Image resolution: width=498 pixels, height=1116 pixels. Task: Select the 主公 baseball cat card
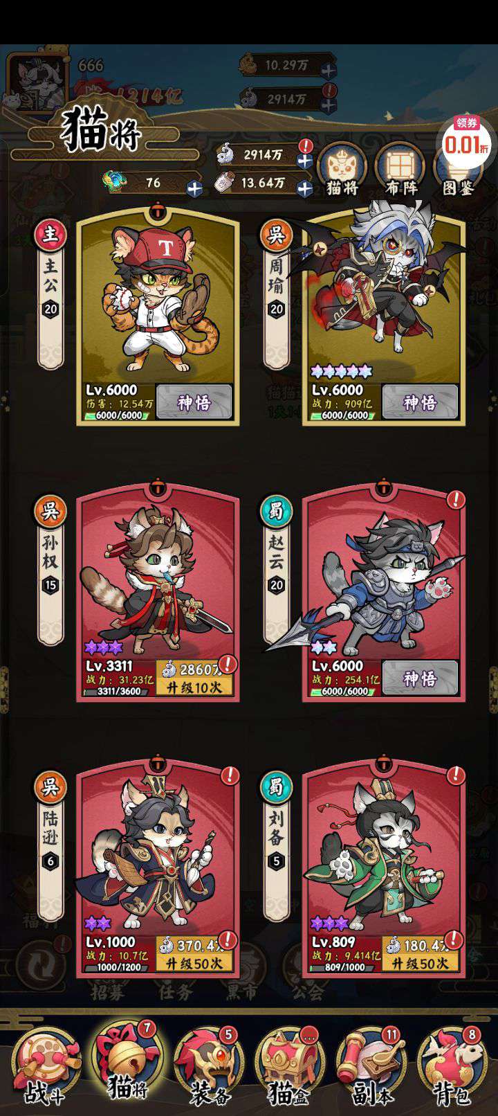point(158,315)
